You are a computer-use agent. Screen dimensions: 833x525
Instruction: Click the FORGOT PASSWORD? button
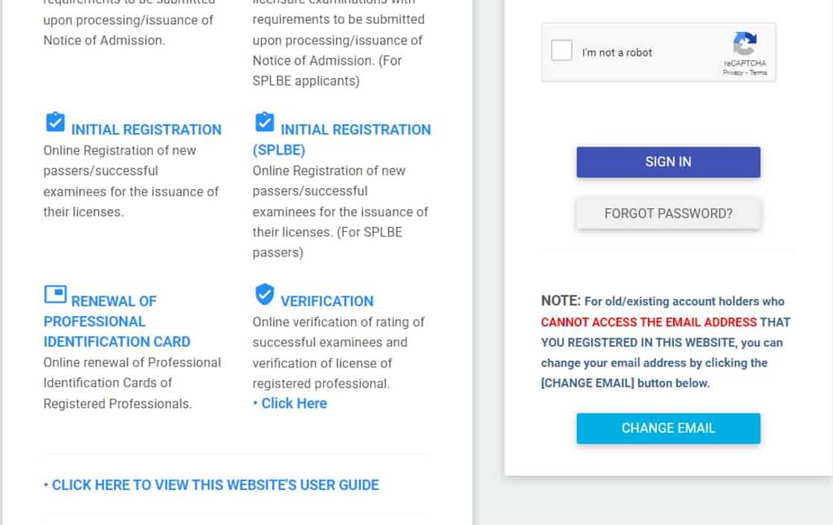(668, 213)
